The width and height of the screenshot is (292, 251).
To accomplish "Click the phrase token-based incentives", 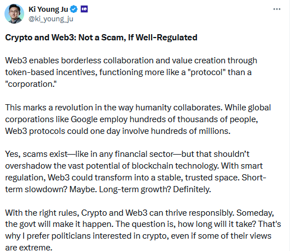I will (51, 72).
